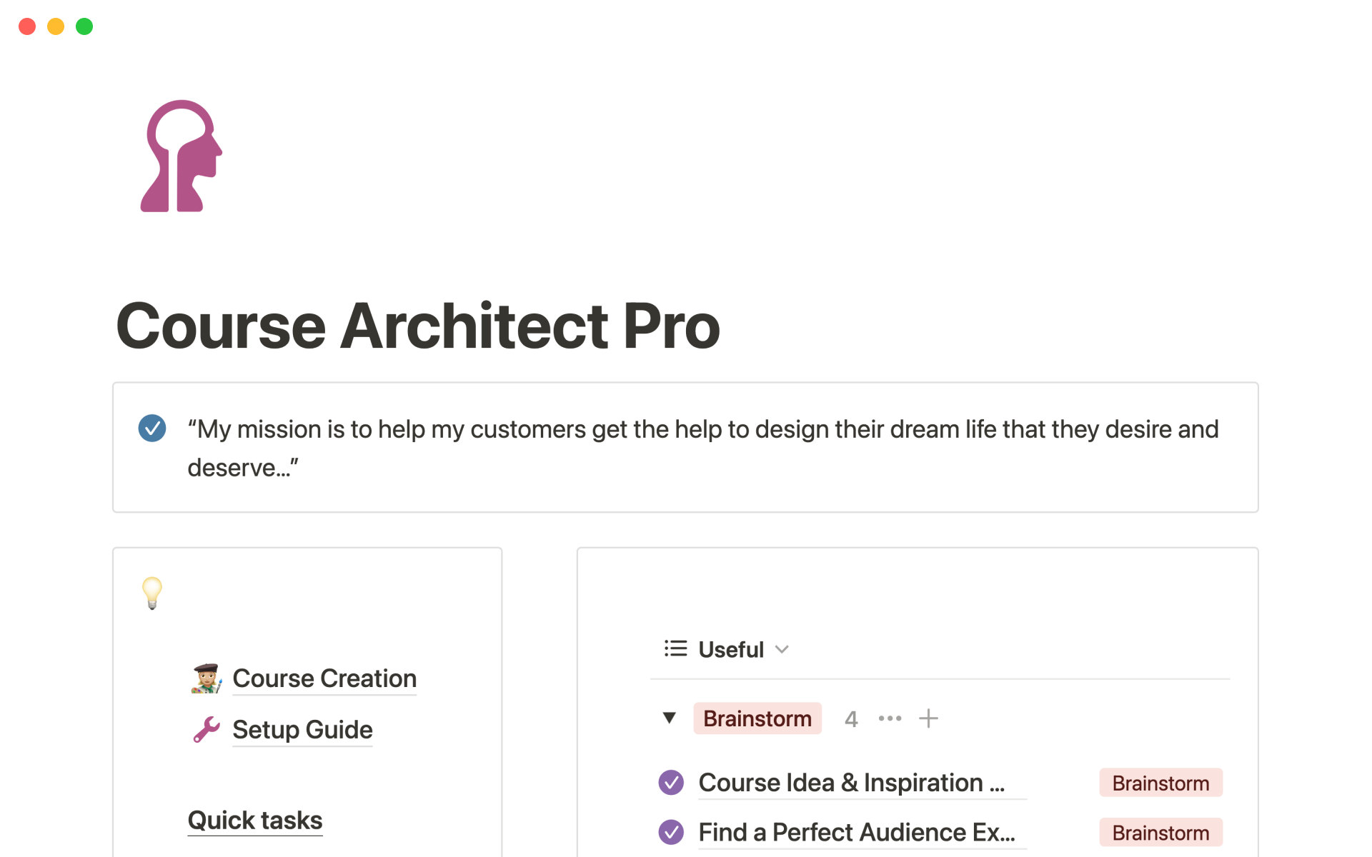
Task: Open the Brainstorm group three-dots menu
Action: click(x=890, y=718)
